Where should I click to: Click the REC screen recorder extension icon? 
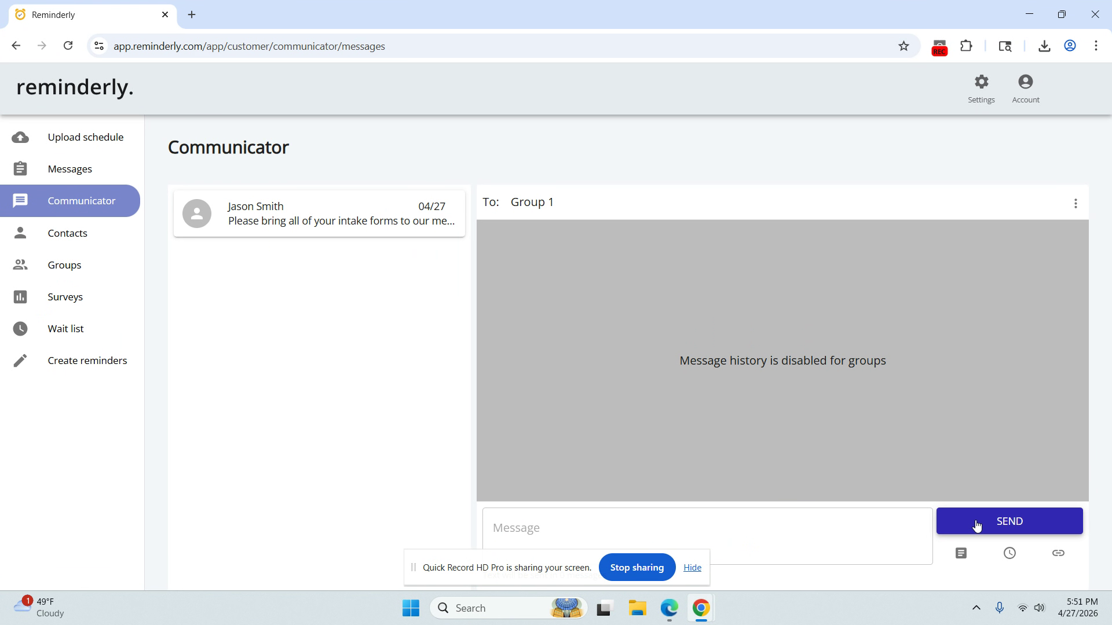click(939, 47)
